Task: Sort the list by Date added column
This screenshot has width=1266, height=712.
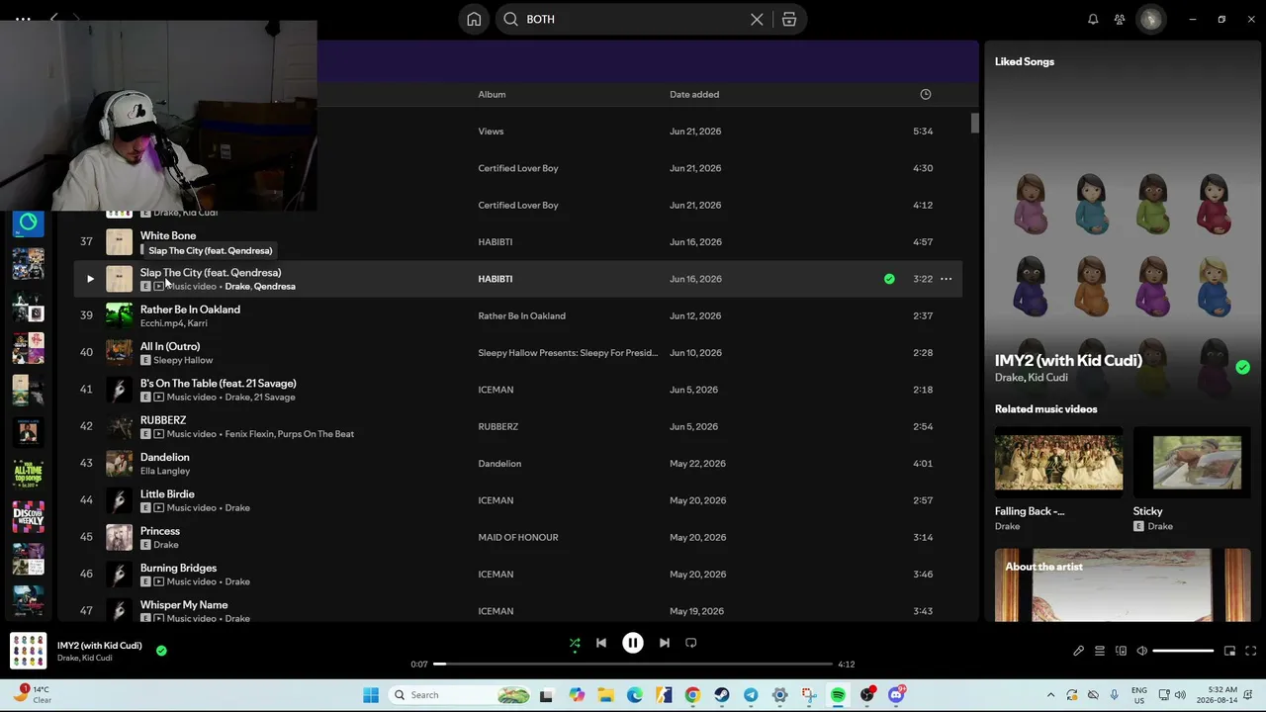Action: (x=694, y=94)
